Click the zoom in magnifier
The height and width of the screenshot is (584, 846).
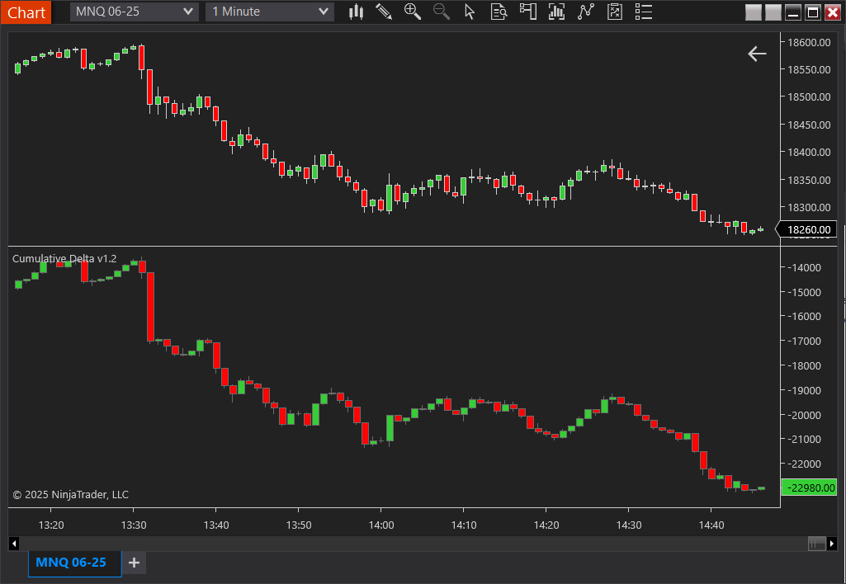click(x=413, y=12)
